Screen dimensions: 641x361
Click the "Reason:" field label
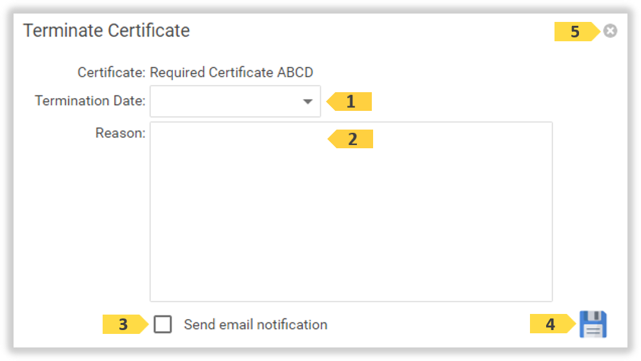120,133
